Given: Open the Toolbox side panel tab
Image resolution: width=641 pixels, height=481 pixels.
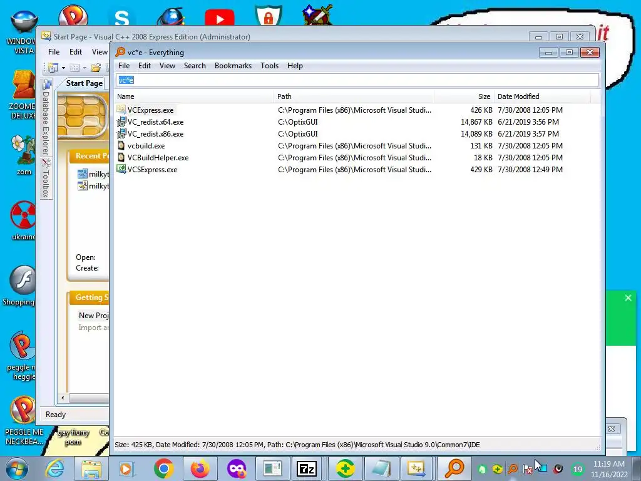Looking at the screenshot, I should point(46,178).
